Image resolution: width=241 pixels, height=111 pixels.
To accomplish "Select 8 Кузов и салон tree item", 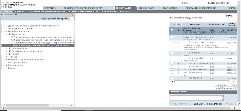I will click(15, 65).
